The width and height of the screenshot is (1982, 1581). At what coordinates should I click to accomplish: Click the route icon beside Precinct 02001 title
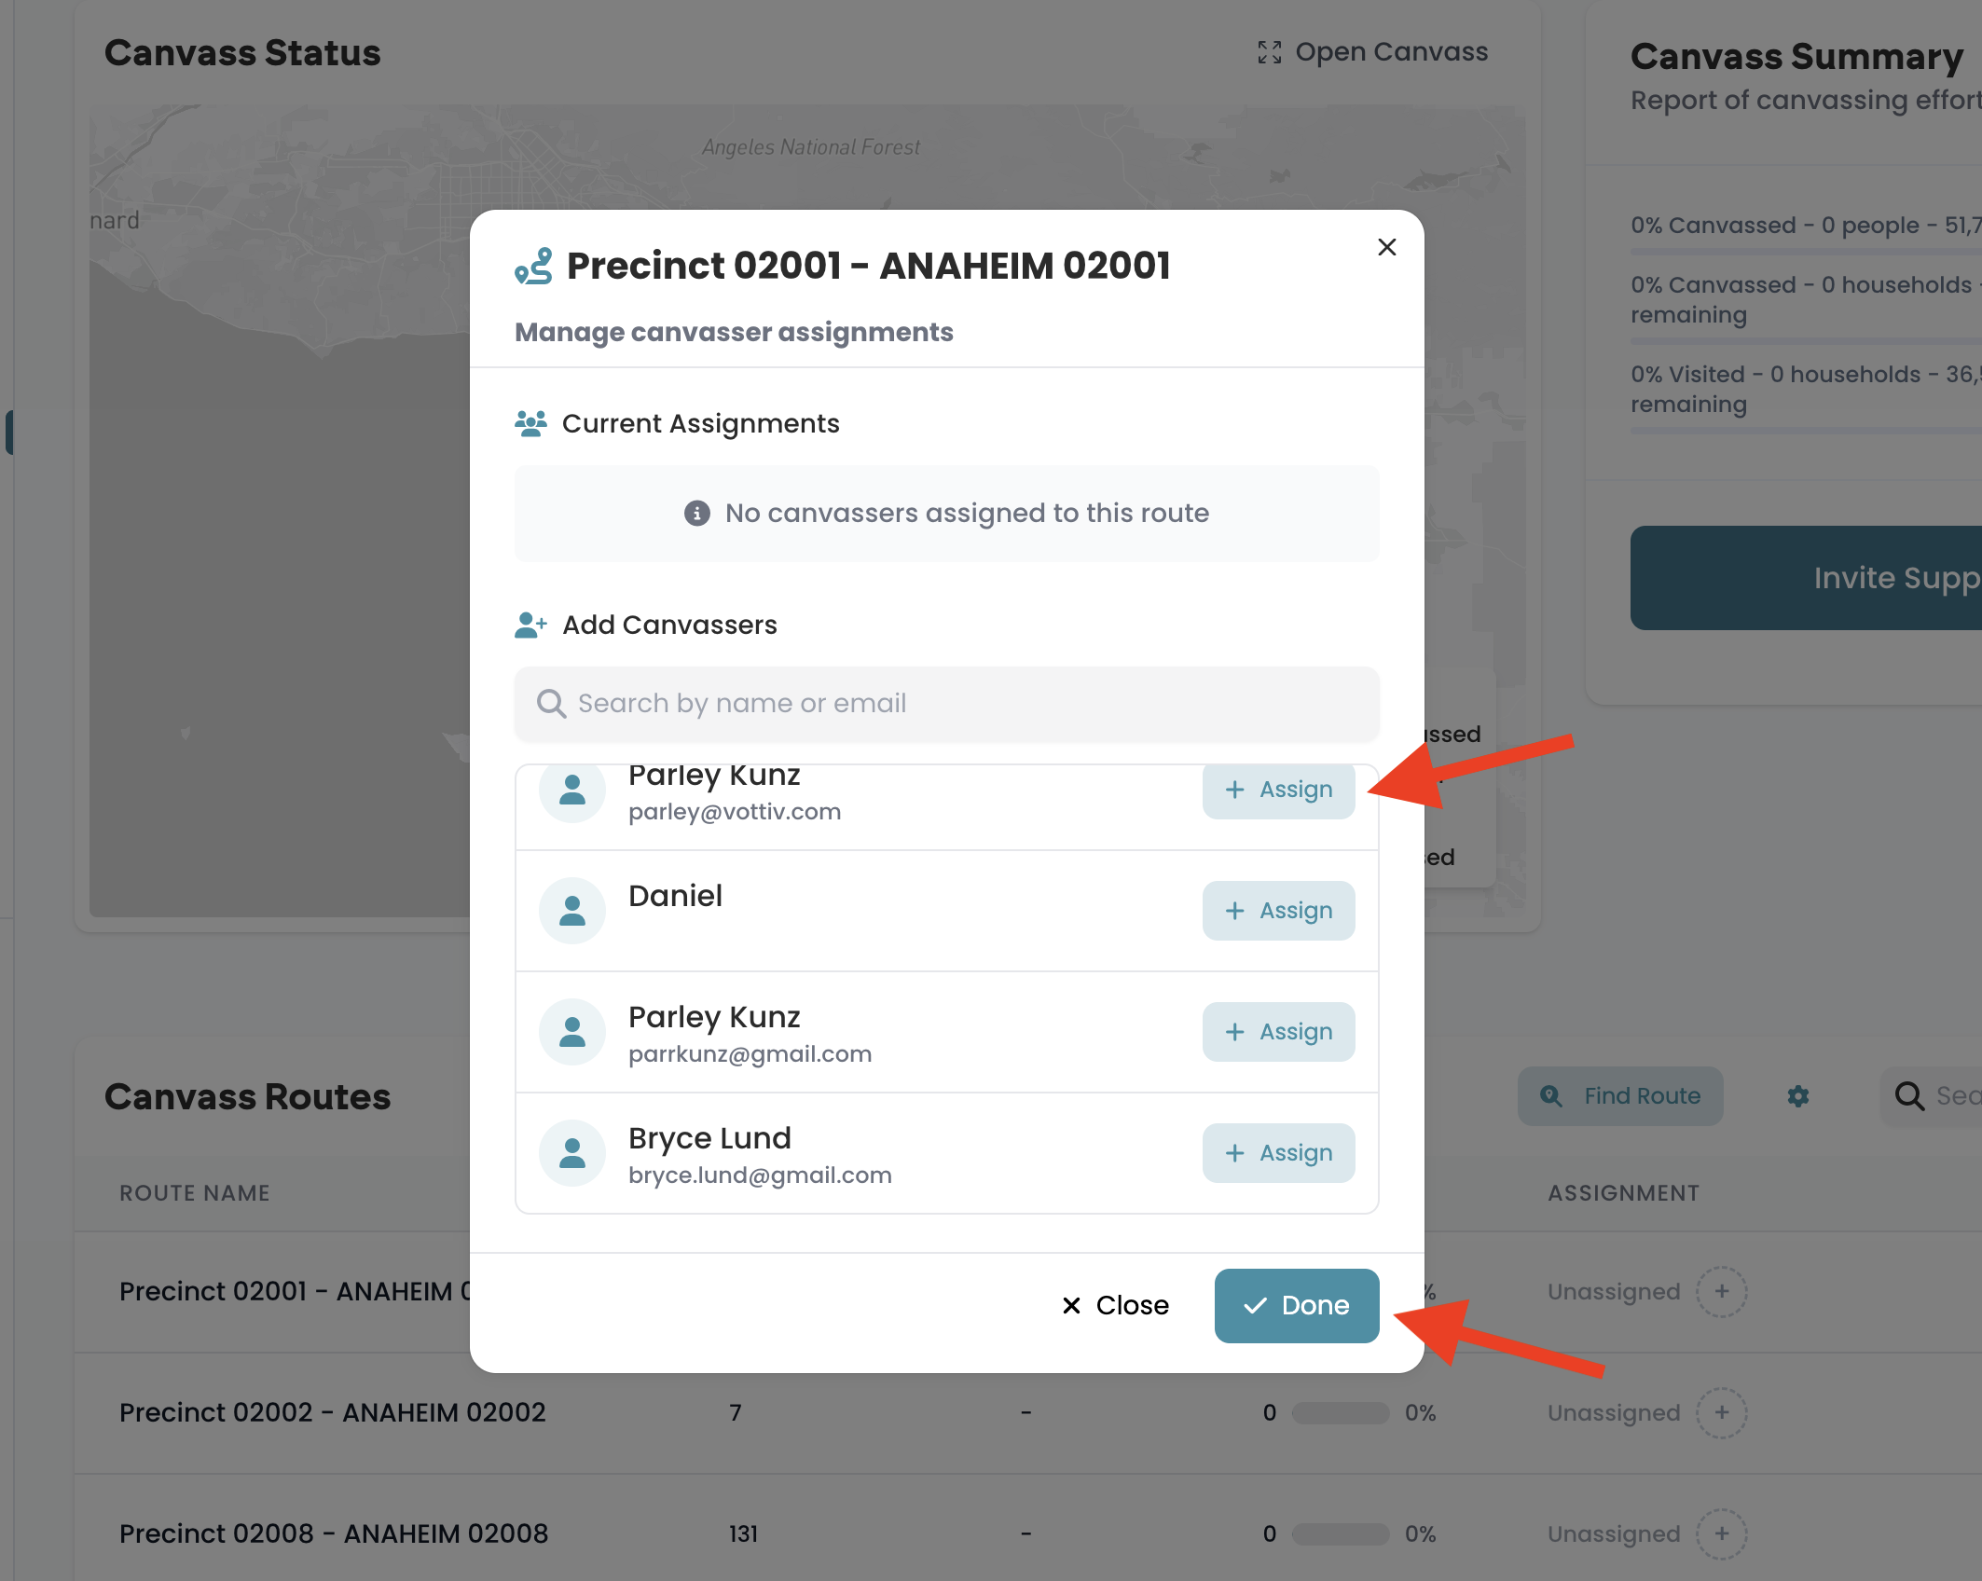[x=534, y=267]
